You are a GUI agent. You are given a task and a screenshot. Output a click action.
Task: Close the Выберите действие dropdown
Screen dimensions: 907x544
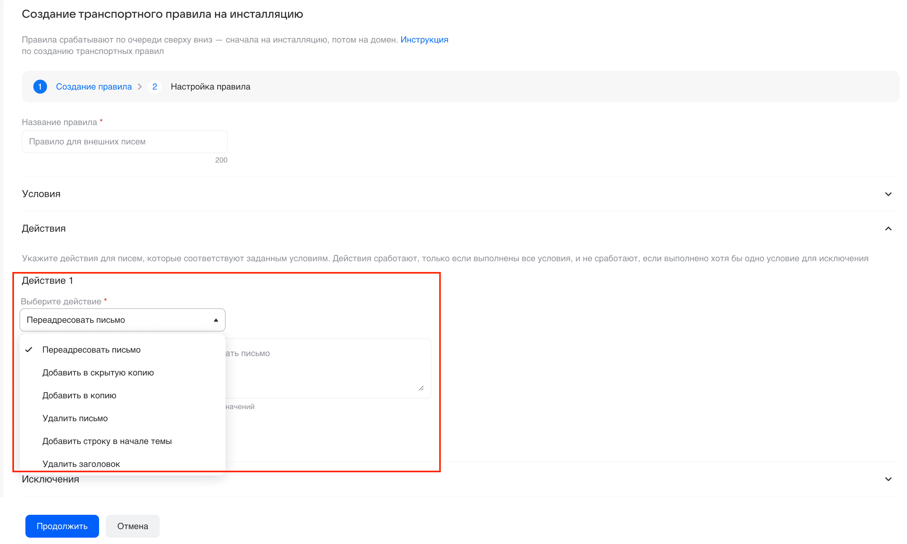[x=123, y=320]
